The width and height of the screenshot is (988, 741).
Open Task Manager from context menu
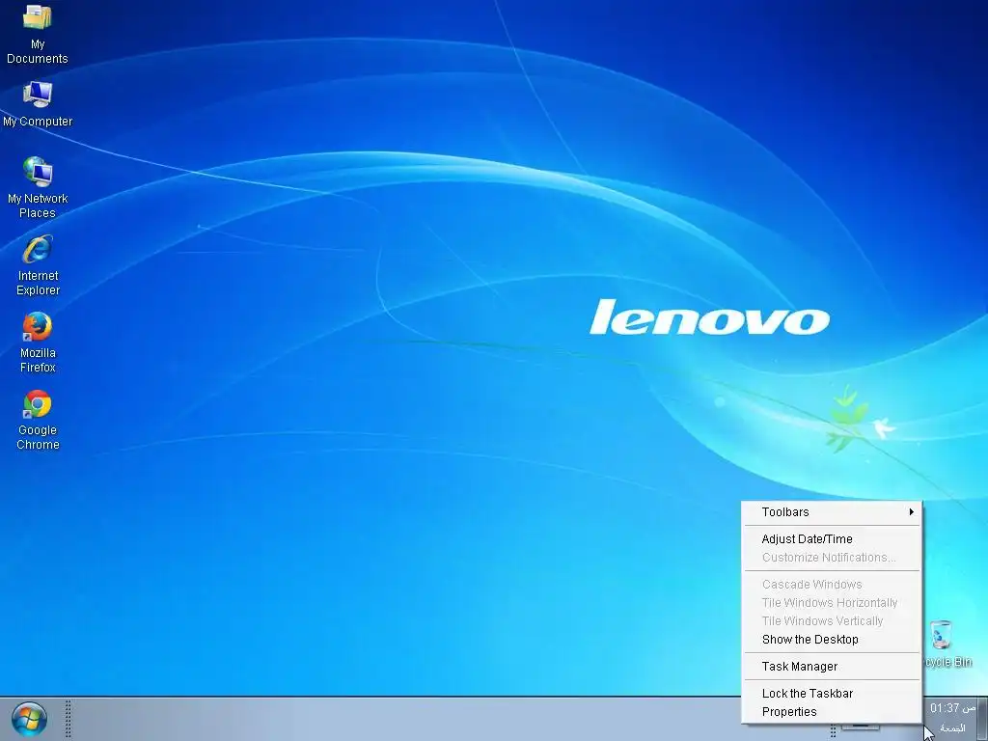pyautogui.click(x=832, y=666)
